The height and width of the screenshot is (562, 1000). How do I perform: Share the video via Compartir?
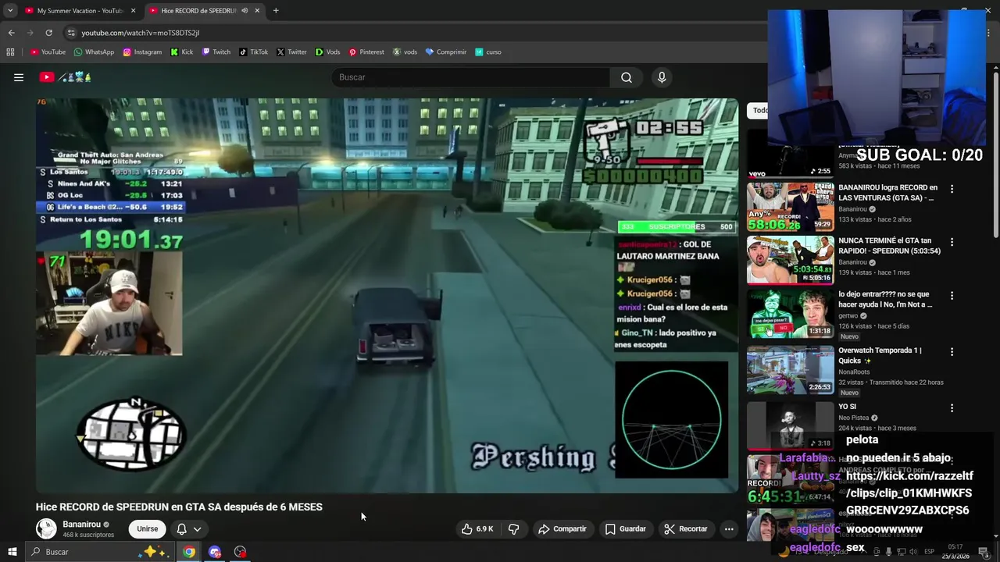coord(562,528)
